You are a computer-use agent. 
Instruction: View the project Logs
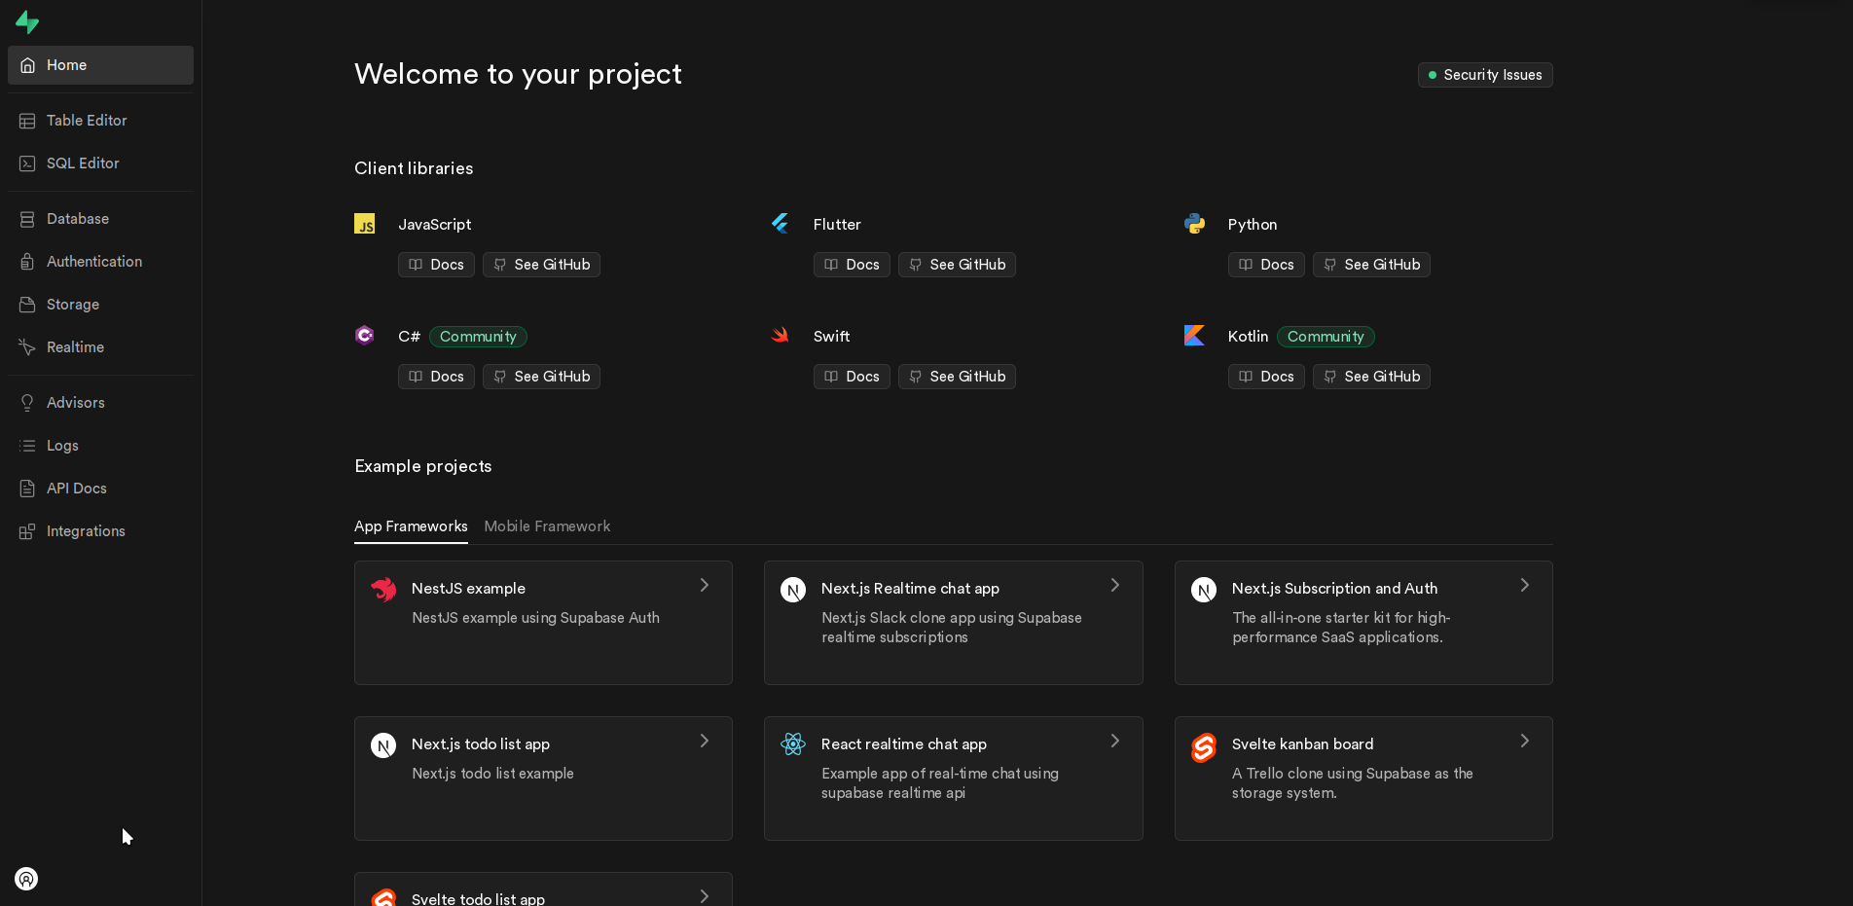[x=61, y=445]
